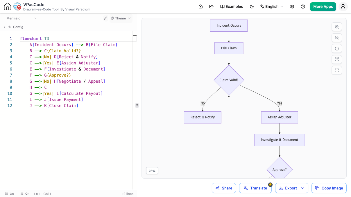Zoom out on the diagram
The height and width of the screenshot is (197, 351).
(337, 38)
